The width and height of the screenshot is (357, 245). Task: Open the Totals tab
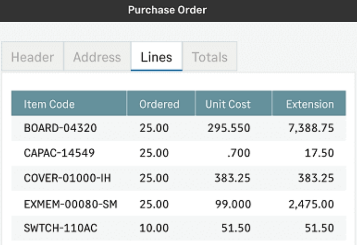(x=210, y=56)
